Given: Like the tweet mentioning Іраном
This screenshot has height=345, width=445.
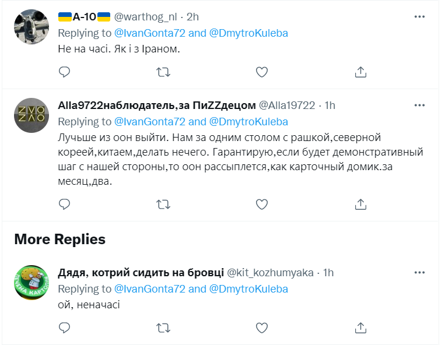Looking at the screenshot, I should 262,72.
